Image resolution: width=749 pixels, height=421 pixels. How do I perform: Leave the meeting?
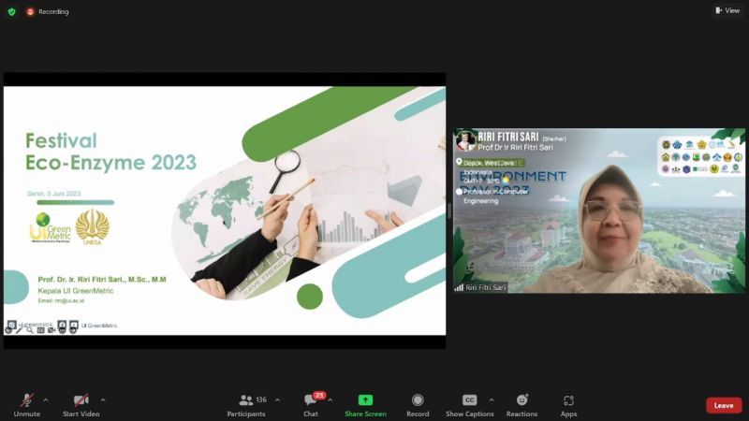coord(723,405)
